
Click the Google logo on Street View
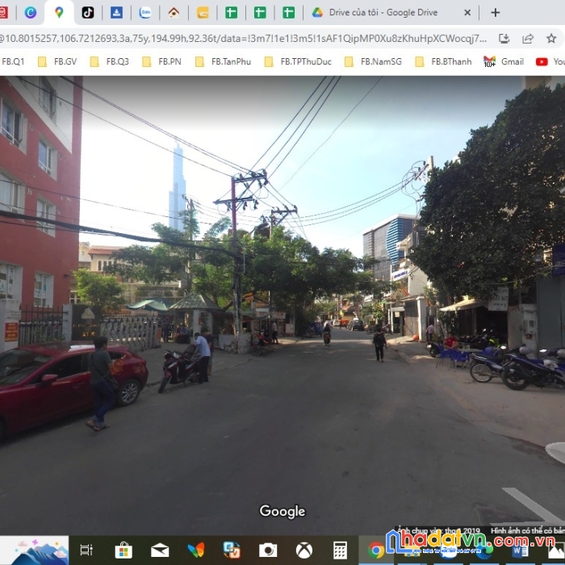[282, 511]
